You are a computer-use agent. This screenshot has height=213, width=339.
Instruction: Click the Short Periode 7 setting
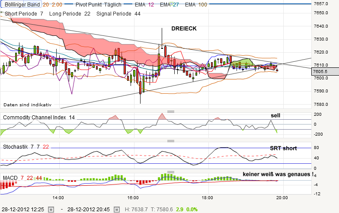coord(24,14)
